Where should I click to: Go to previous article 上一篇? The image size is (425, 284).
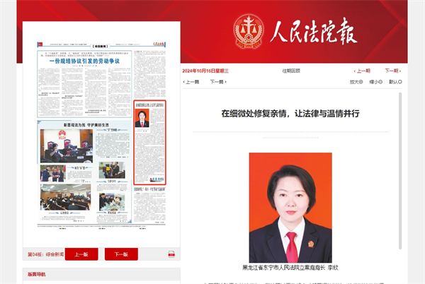click(x=191, y=82)
